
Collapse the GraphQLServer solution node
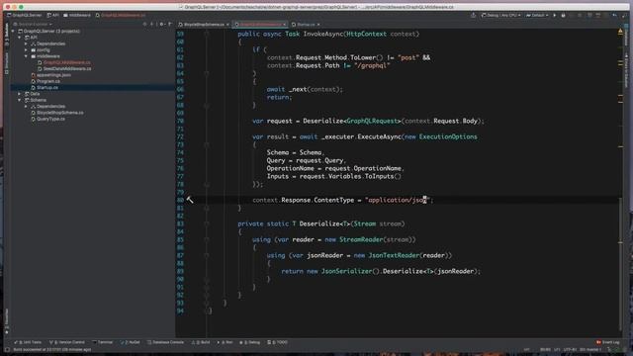[13, 31]
